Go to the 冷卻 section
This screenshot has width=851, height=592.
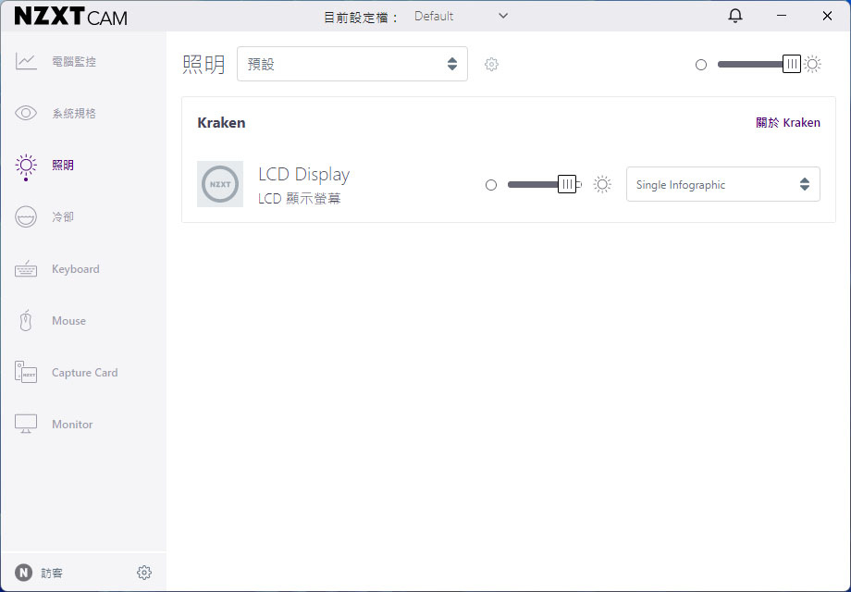coord(63,217)
